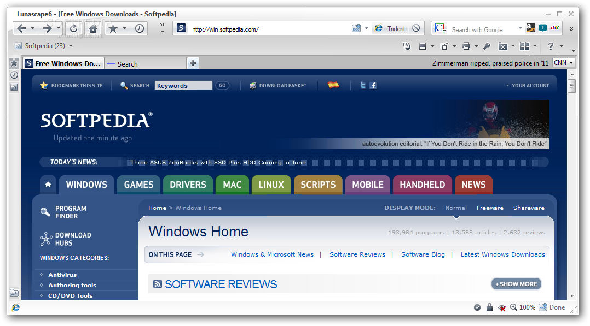Open favorites with the toolbar star button

[113, 28]
